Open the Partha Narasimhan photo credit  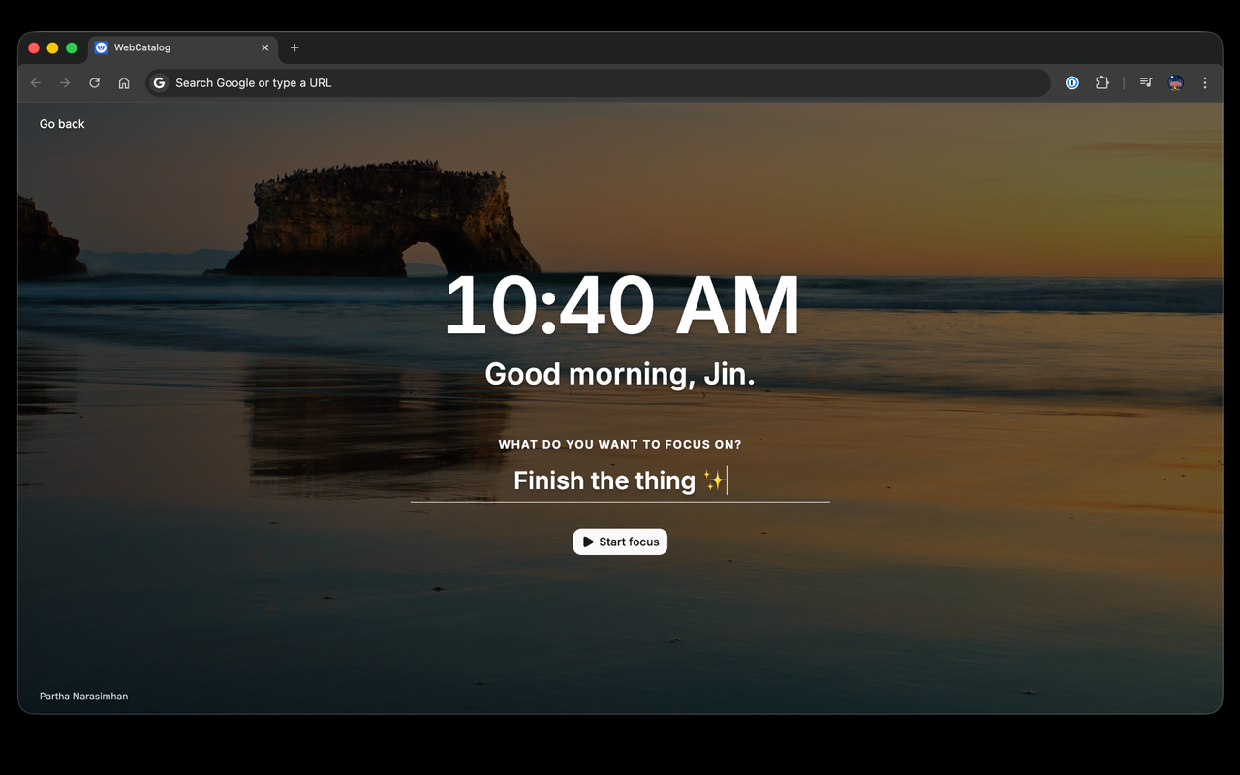[83, 697]
